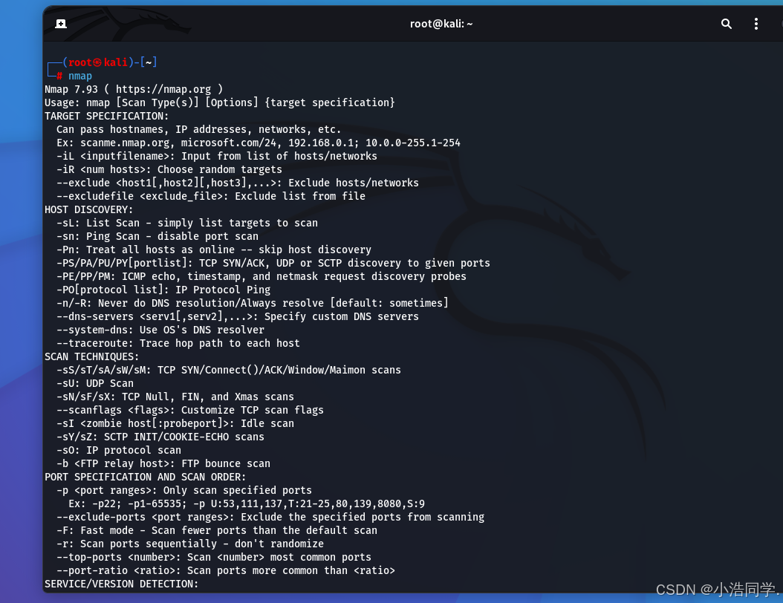The image size is (783, 603).
Task: Click the TARGET SPECIFICATION heading
Action: point(106,117)
